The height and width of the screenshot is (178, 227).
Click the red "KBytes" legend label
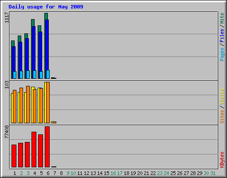pos(222,160)
